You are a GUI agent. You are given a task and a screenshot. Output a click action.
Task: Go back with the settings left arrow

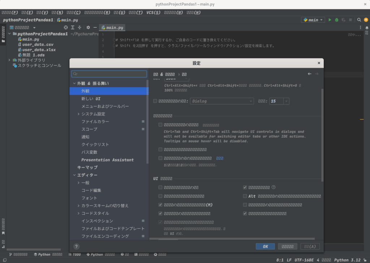(310, 74)
